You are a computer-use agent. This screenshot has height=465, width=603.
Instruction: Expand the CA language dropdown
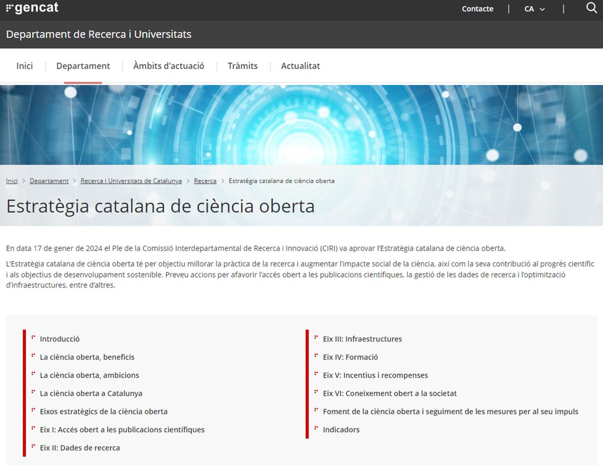tap(535, 9)
